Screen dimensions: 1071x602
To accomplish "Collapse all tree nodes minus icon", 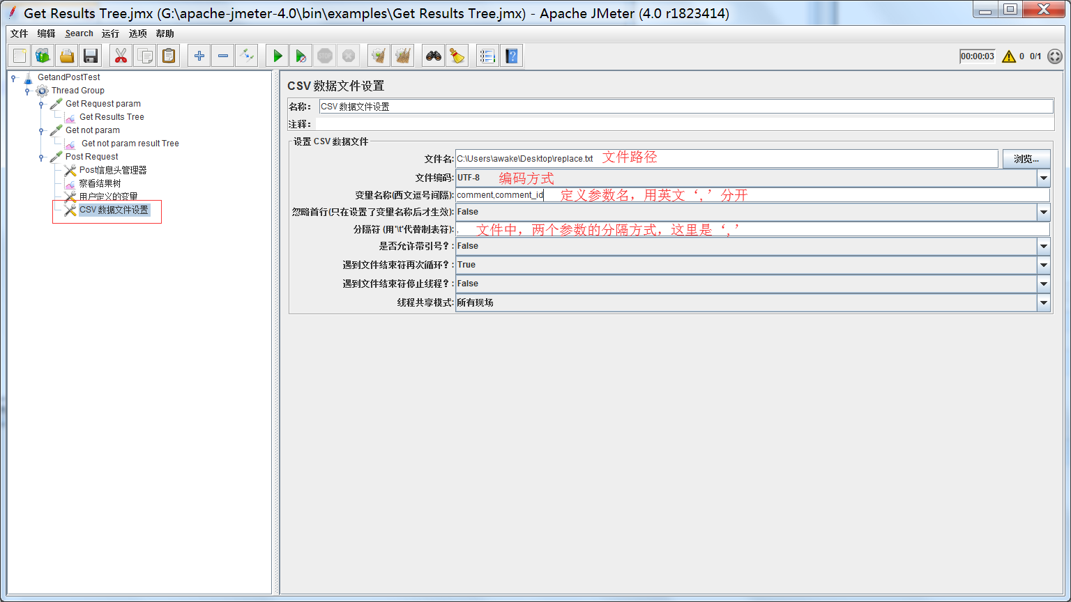I will tap(223, 56).
